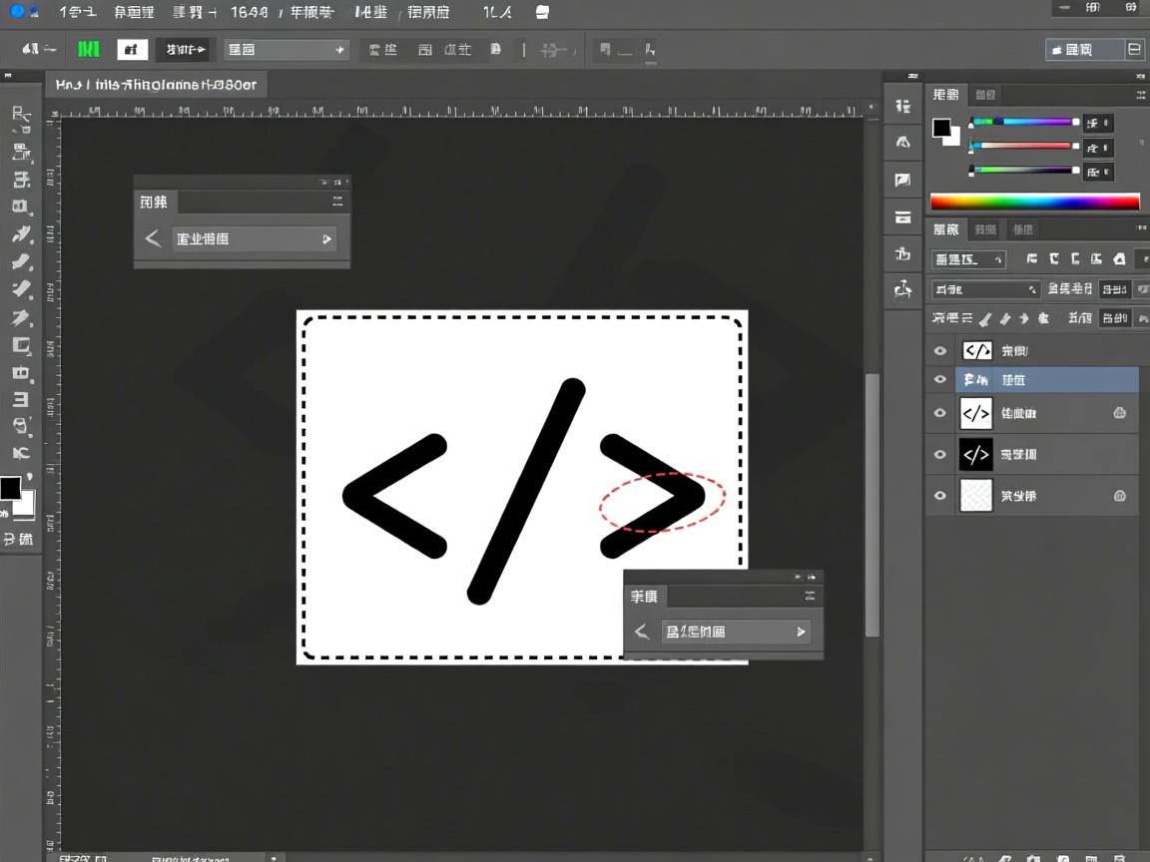Click the left arrow in the upper floating panel
1150x862 pixels.
(x=153, y=238)
